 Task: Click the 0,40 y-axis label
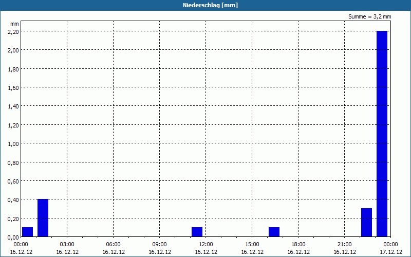[x=13, y=200]
